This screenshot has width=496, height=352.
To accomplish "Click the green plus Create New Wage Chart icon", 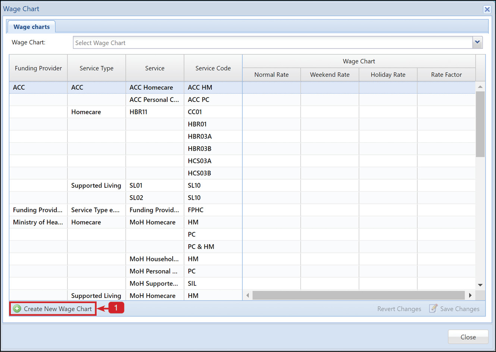I will pyautogui.click(x=17, y=309).
